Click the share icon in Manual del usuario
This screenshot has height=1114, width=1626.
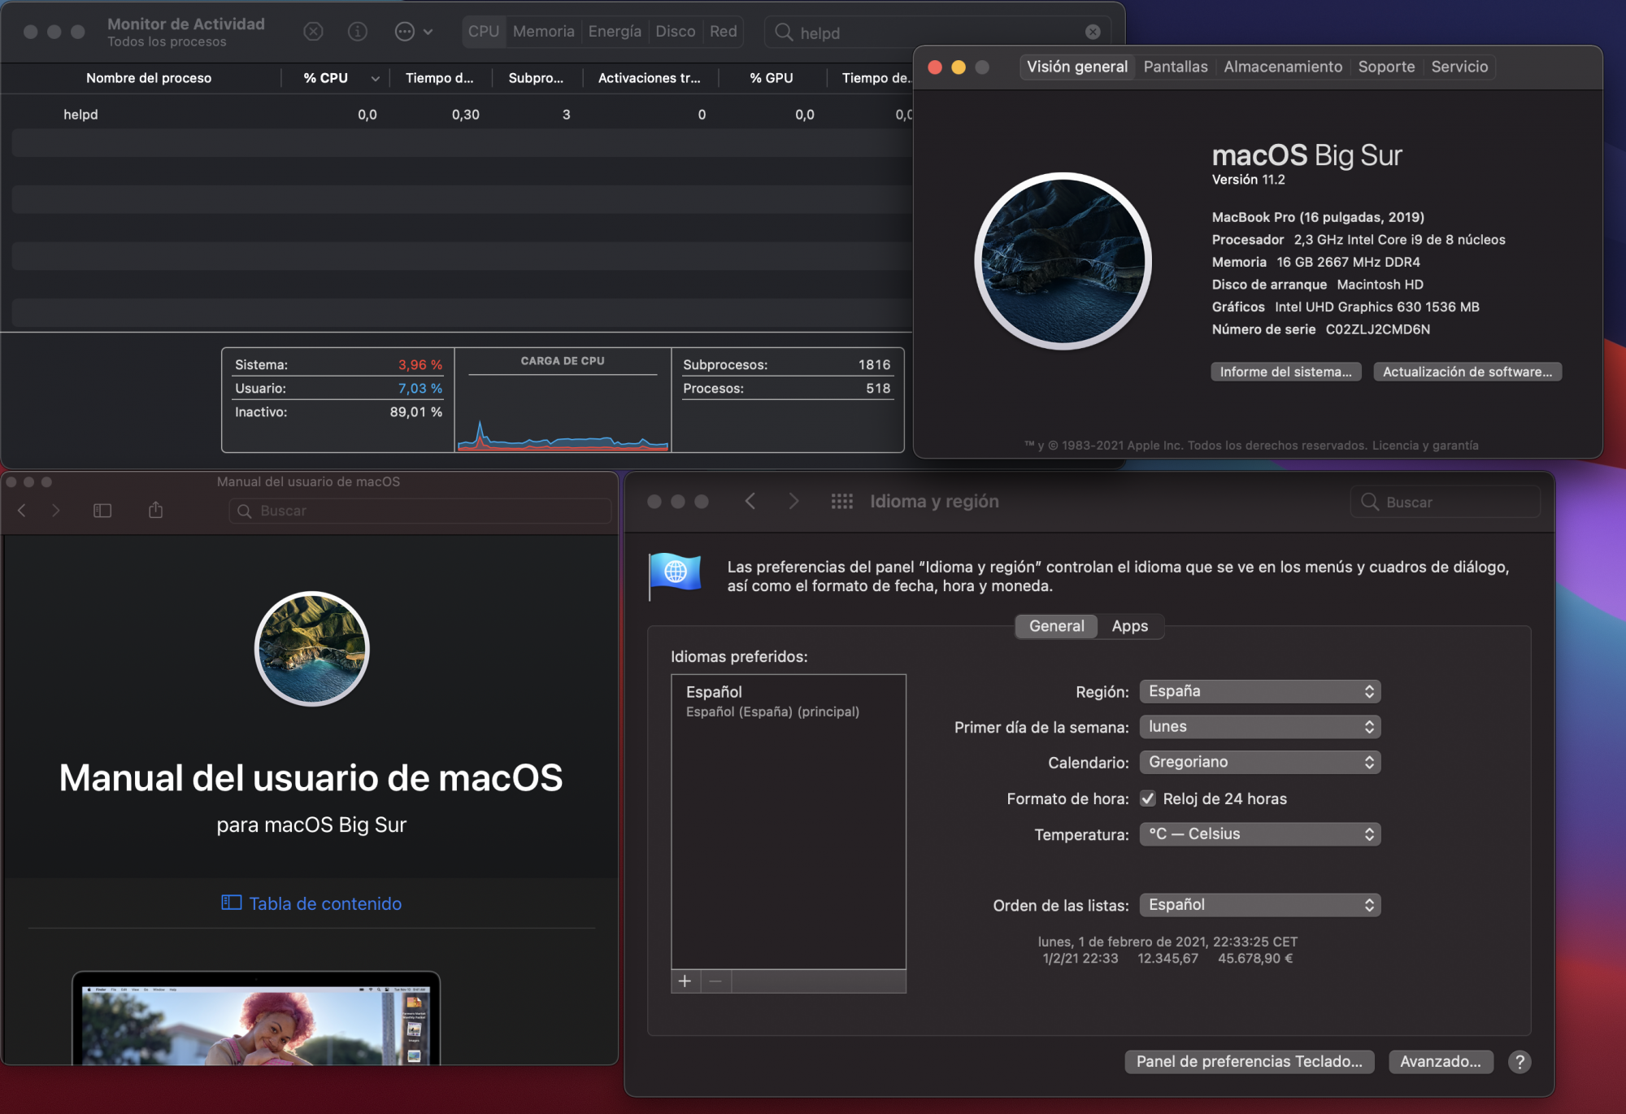click(156, 511)
